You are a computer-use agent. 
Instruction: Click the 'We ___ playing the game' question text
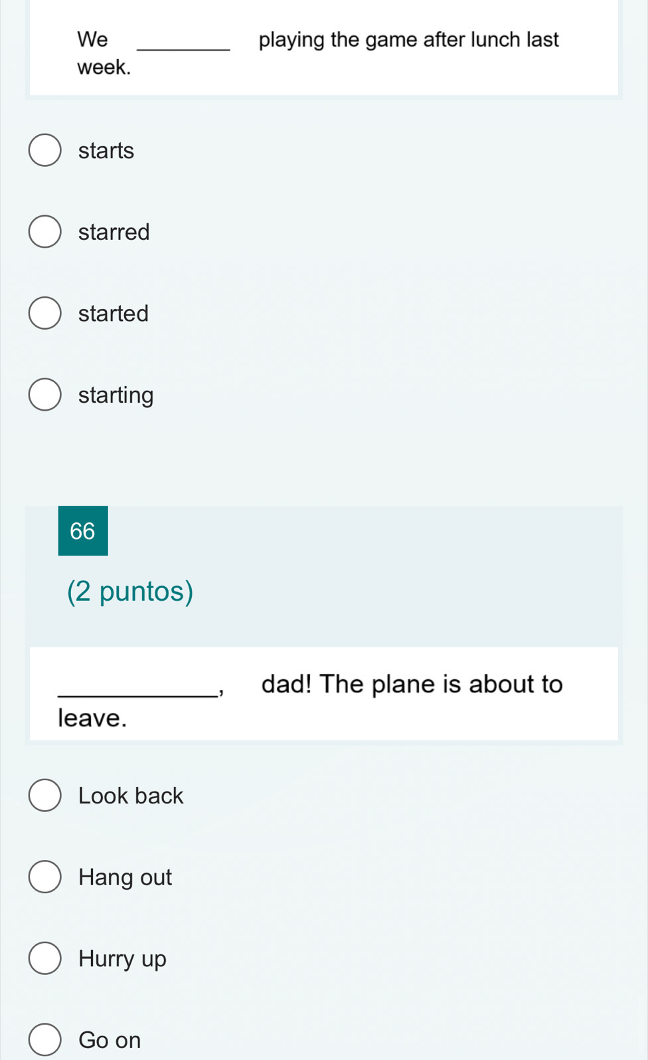tap(318, 41)
